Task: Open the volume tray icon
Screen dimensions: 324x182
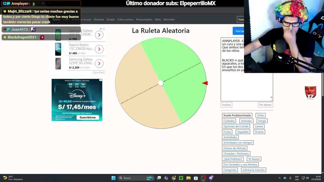Action: [307, 178]
